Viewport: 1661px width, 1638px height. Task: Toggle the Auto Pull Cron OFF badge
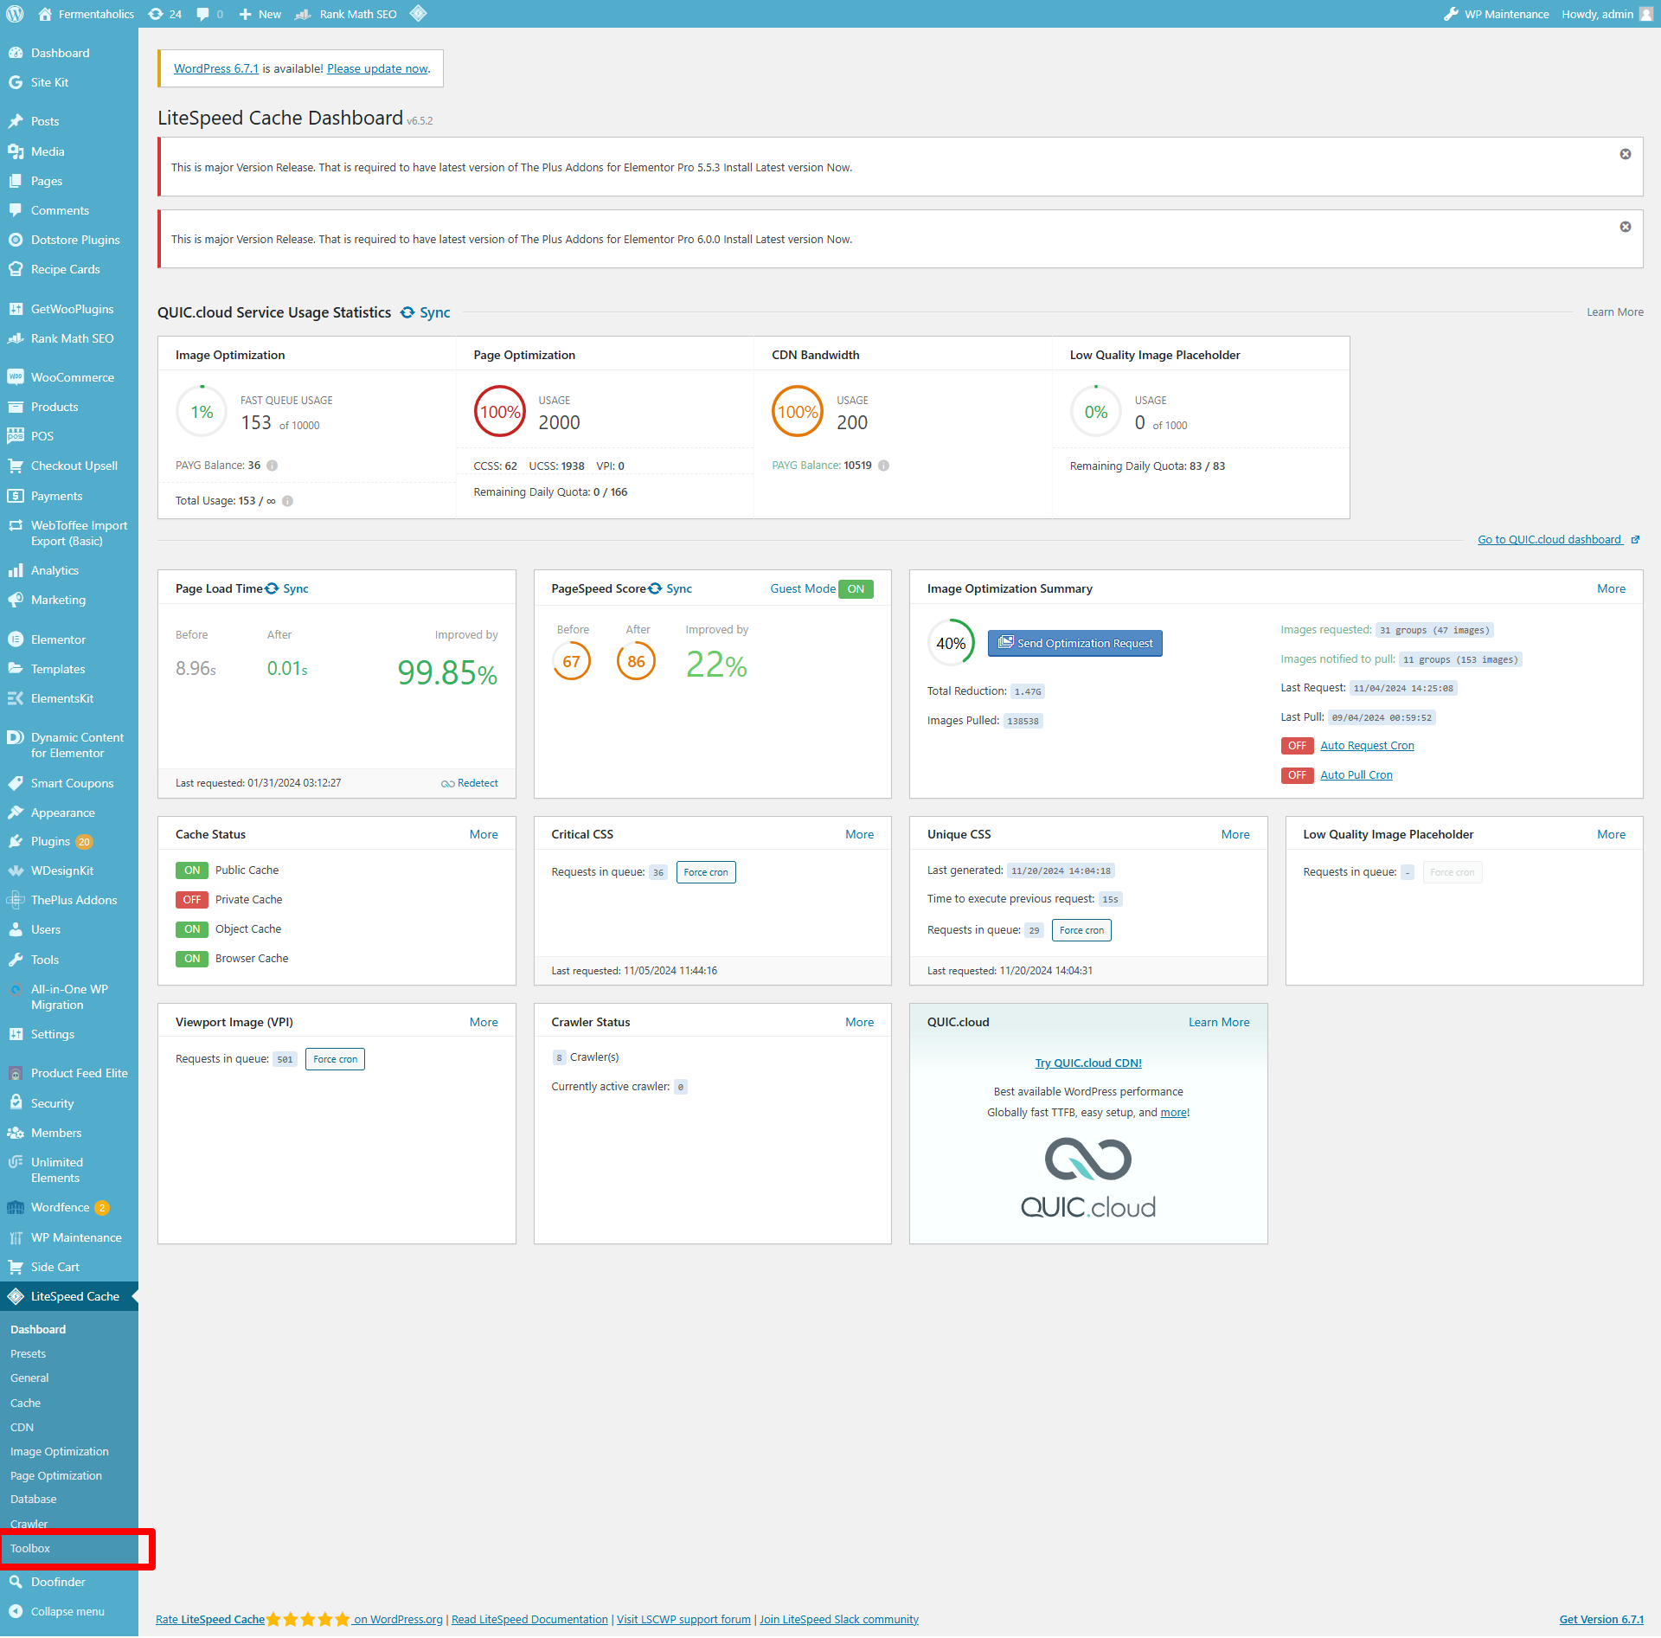click(1297, 775)
